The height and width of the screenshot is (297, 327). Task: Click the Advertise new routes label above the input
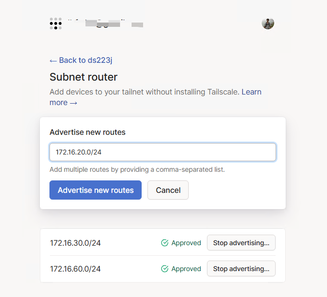pyautogui.click(x=87, y=132)
